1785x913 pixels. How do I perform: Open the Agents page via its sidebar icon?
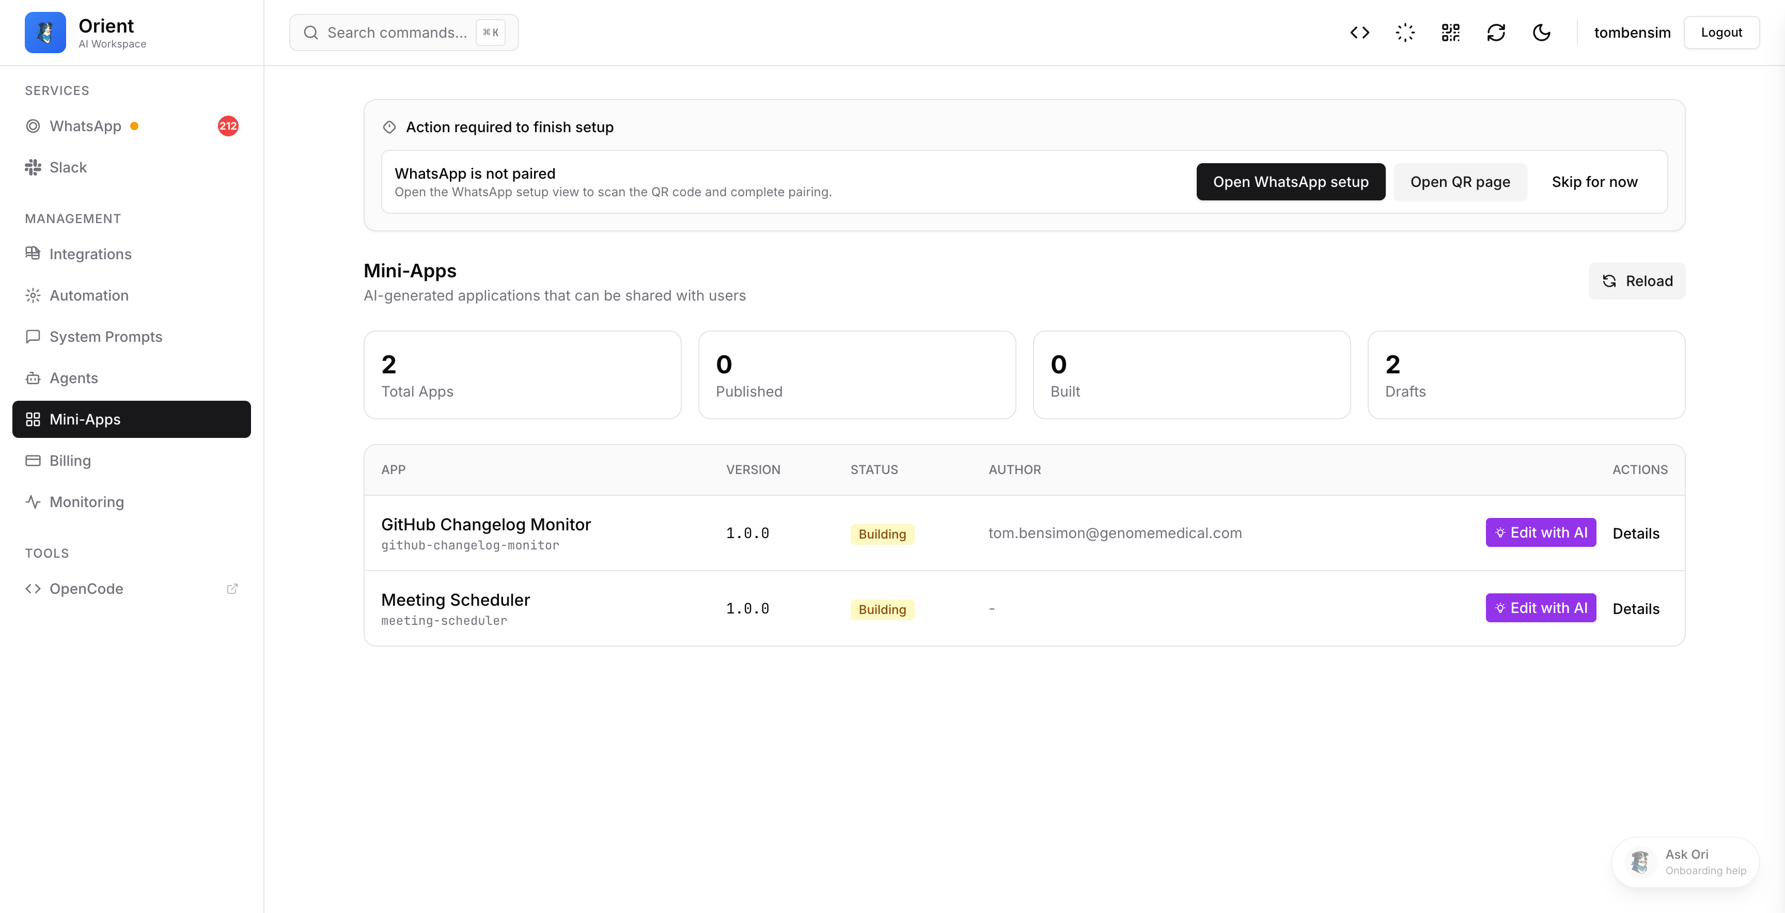point(33,377)
